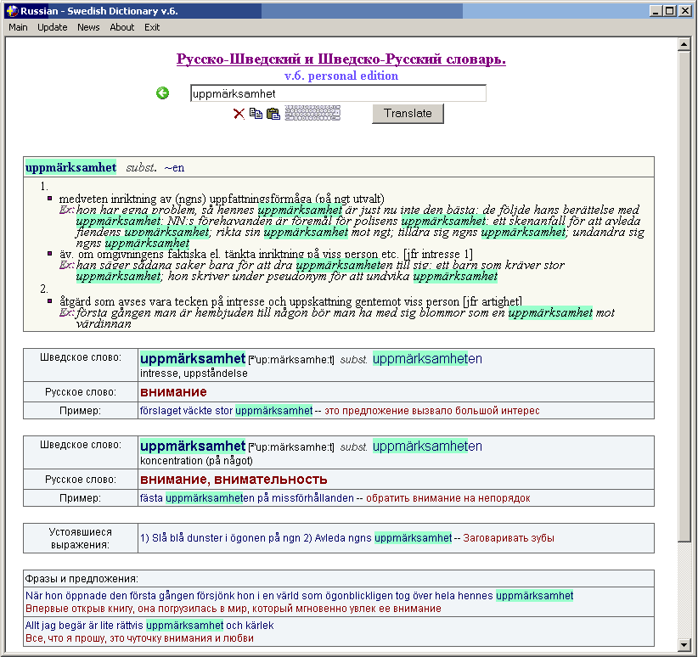Click the search input containing uppmärksamhet
The height and width of the screenshot is (657, 698).
pos(338,93)
